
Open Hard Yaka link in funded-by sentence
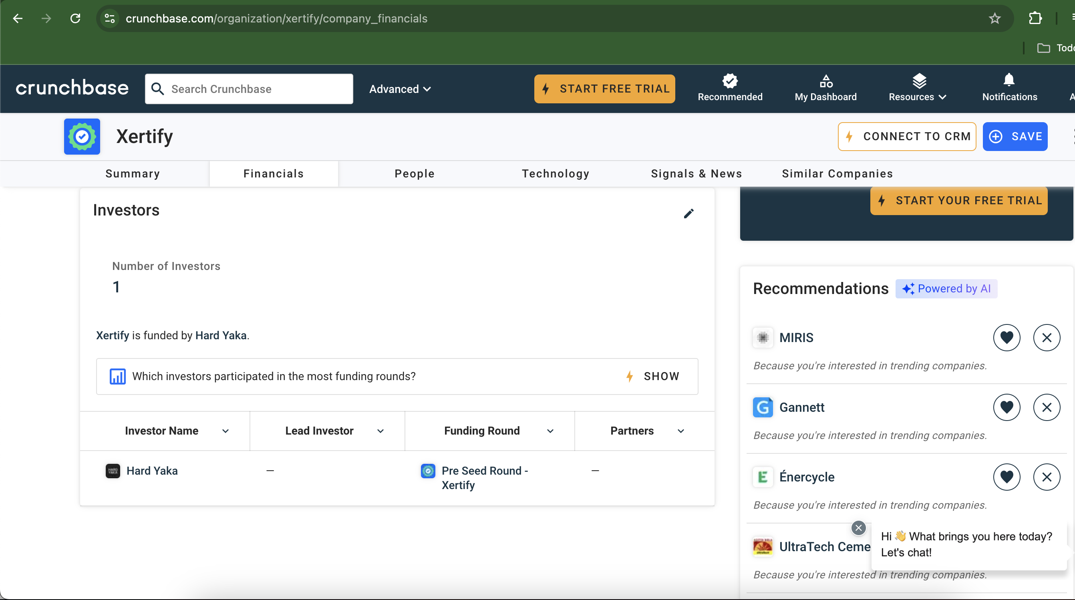[221, 336]
